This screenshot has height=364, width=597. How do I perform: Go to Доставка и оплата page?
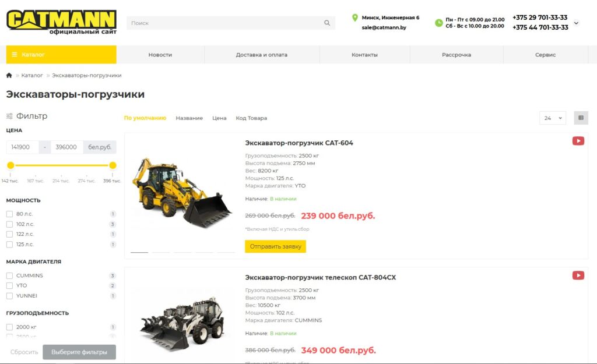pyautogui.click(x=262, y=55)
